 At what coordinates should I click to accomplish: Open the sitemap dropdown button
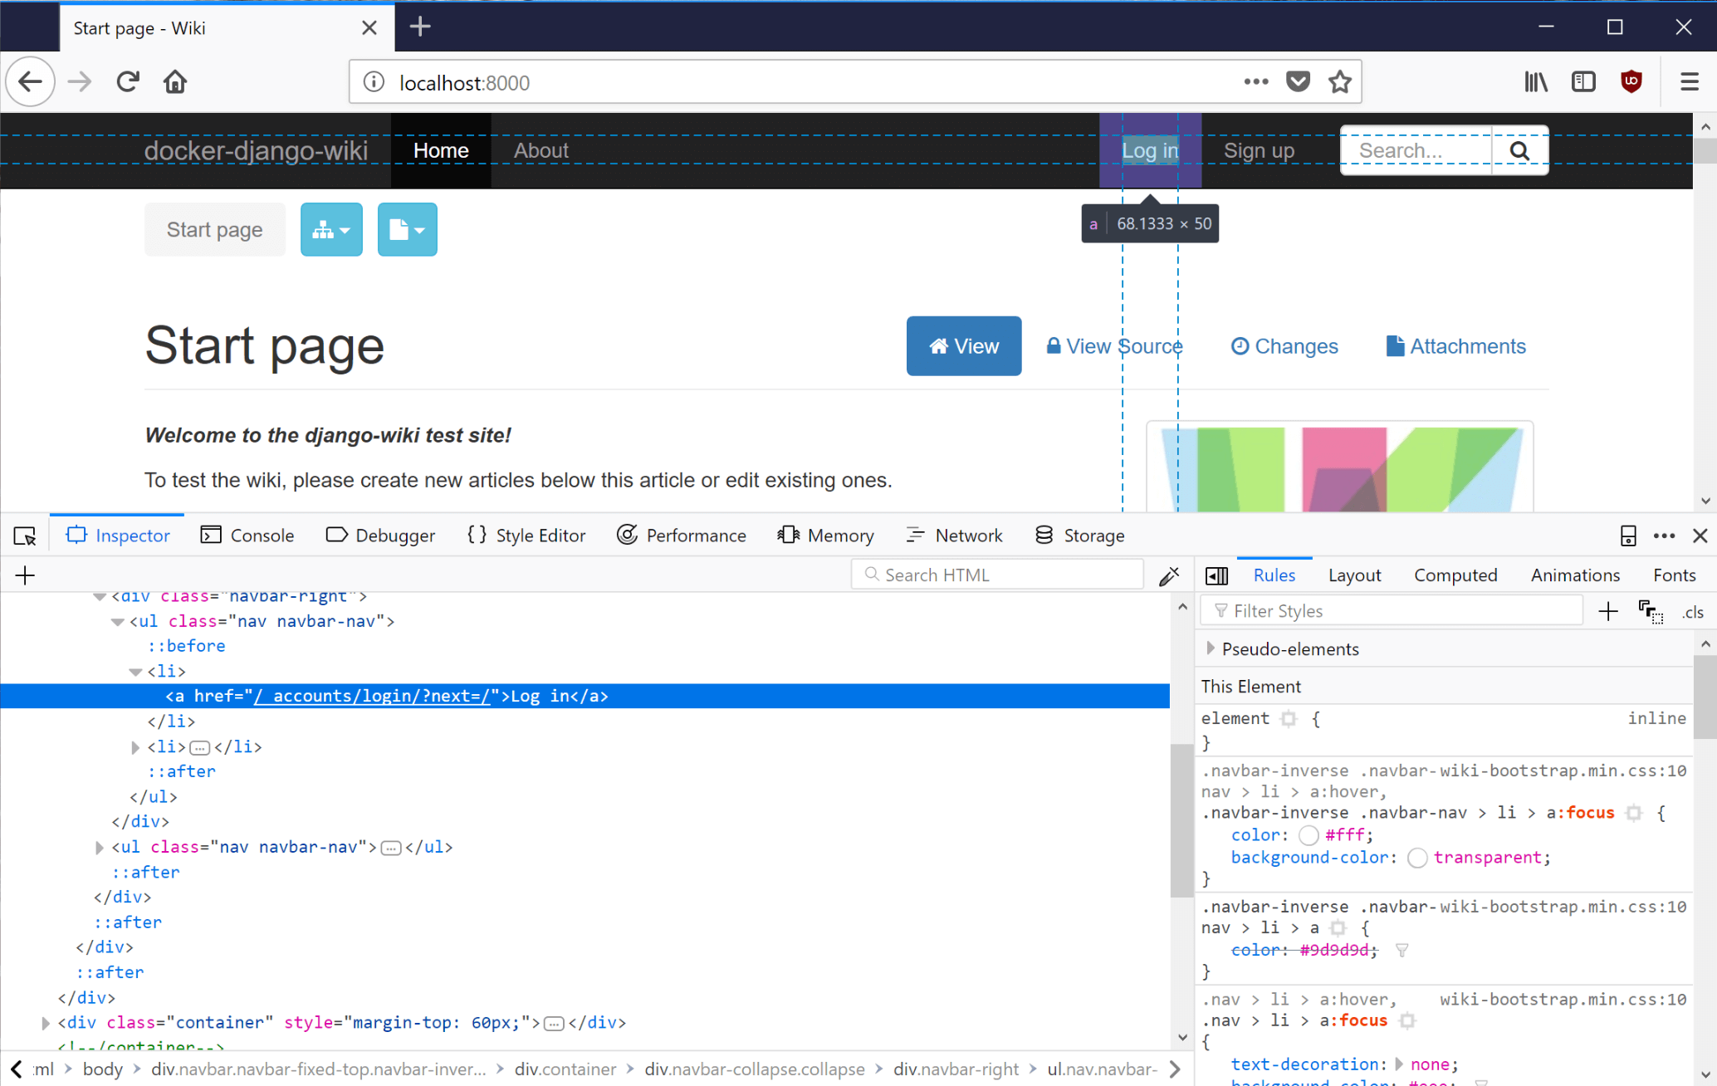(331, 229)
